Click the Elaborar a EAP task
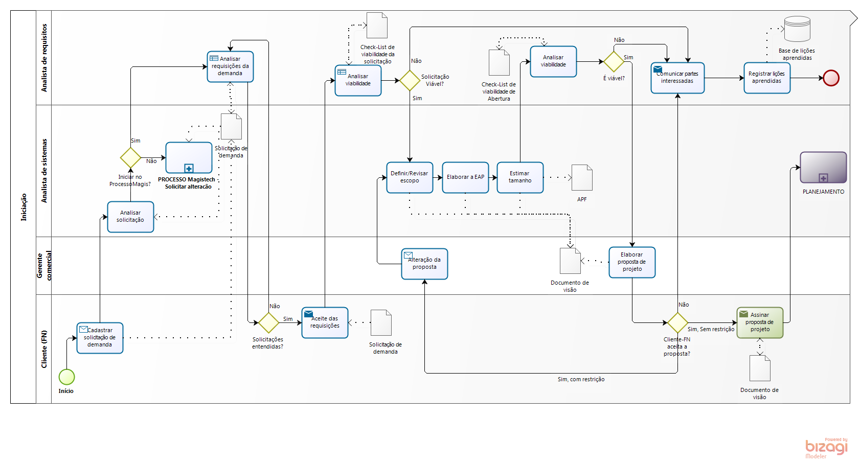Image resolution: width=860 pixels, height=464 pixels. (465, 177)
